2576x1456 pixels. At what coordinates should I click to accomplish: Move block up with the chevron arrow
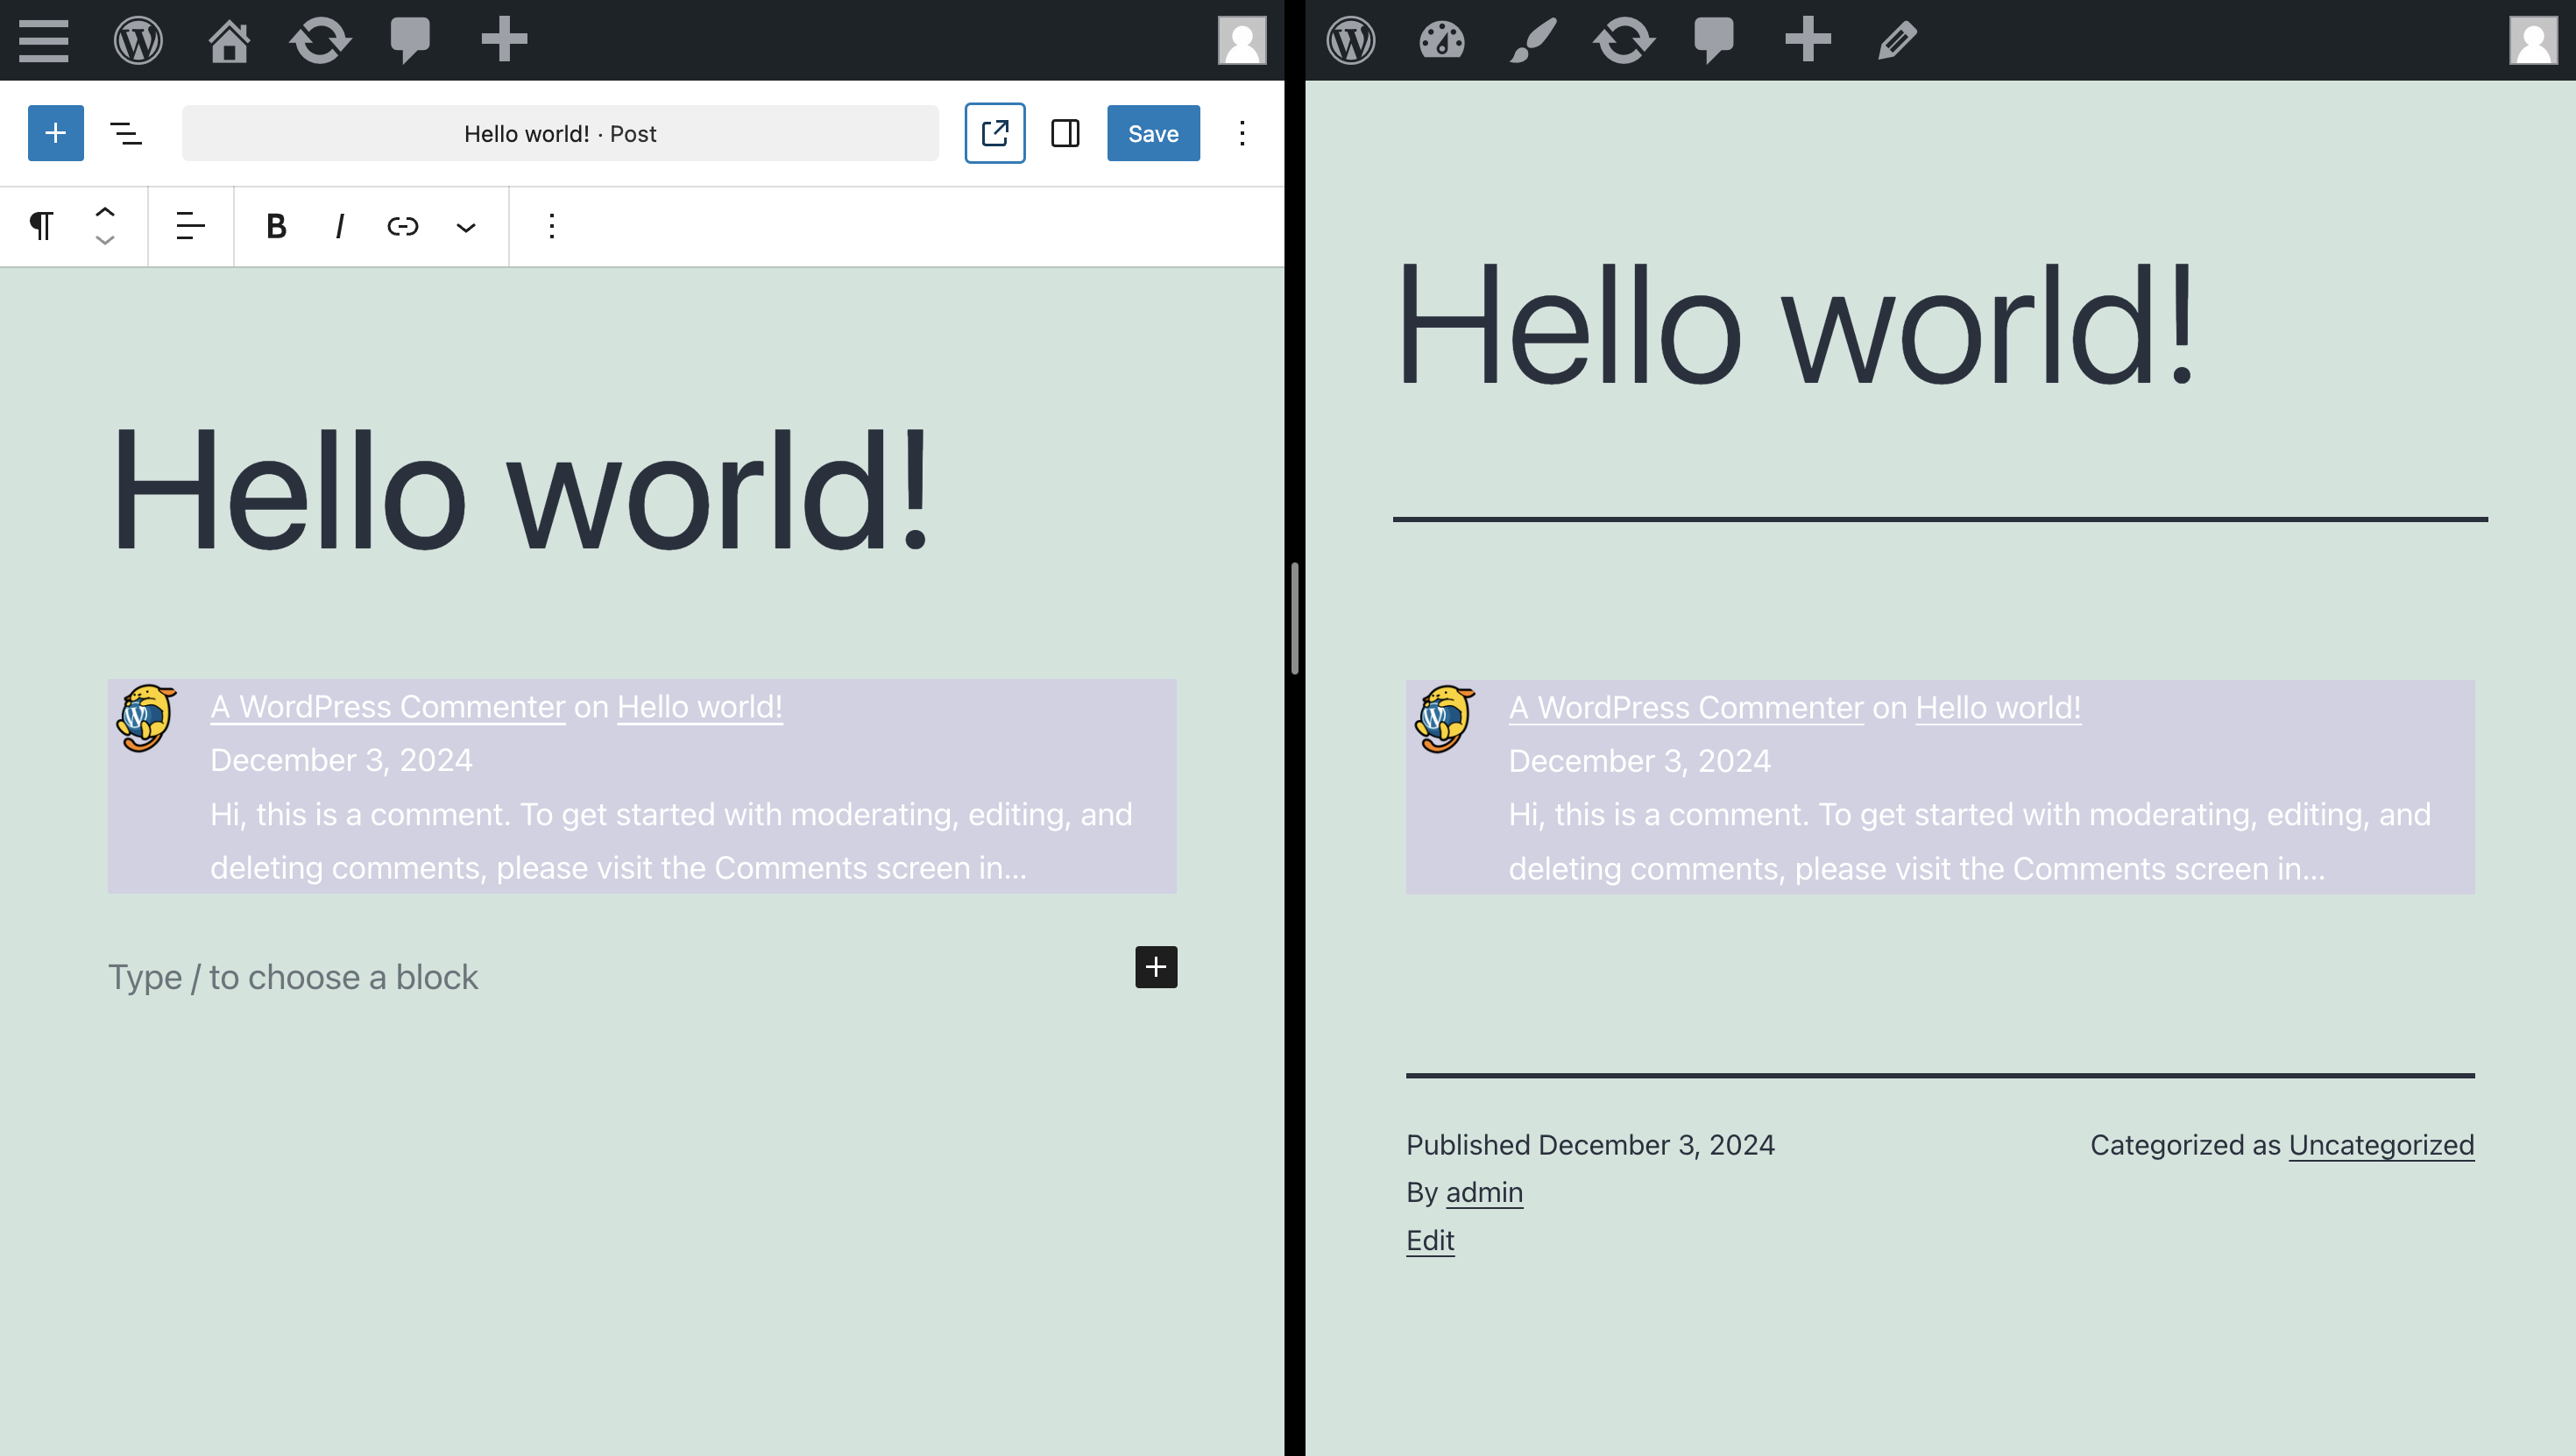(105, 212)
